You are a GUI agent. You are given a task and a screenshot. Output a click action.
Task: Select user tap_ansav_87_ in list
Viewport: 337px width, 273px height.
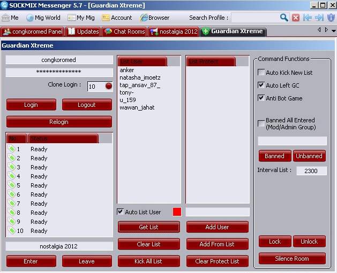pos(140,85)
